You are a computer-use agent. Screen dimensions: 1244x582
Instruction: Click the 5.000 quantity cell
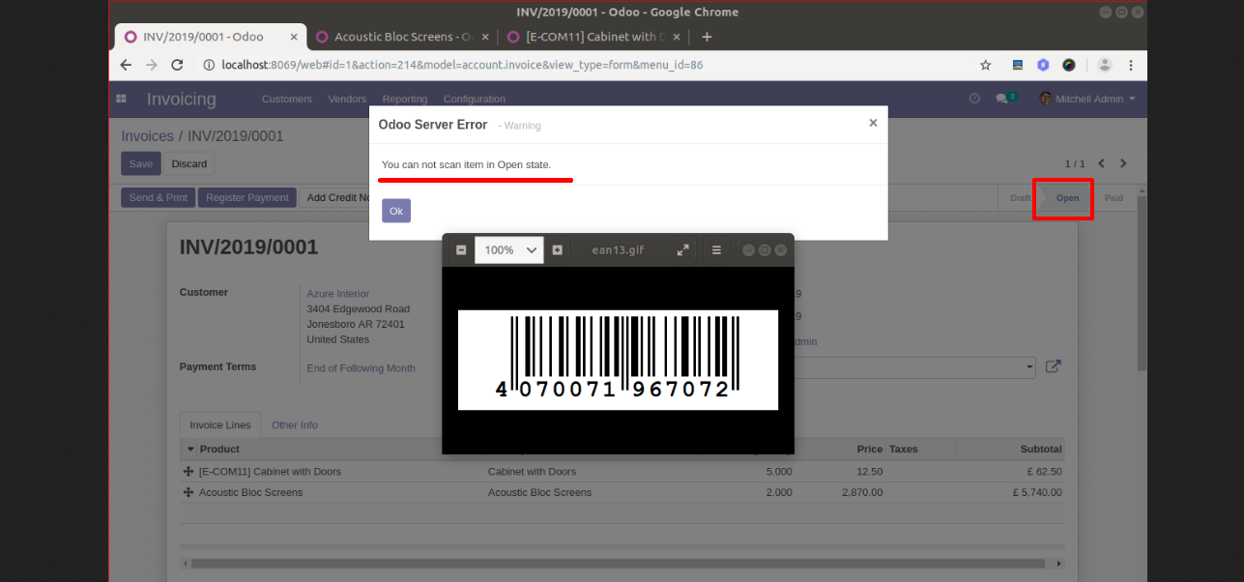pyautogui.click(x=779, y=472)
